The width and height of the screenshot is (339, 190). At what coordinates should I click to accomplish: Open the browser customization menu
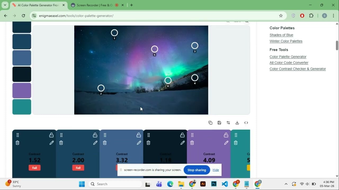[x=333, y=16]
